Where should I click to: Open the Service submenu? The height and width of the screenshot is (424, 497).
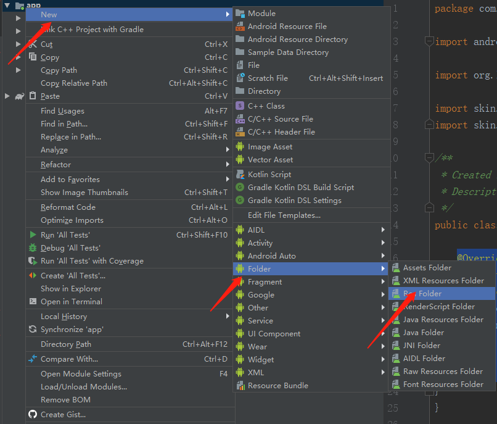click(311, 320)
